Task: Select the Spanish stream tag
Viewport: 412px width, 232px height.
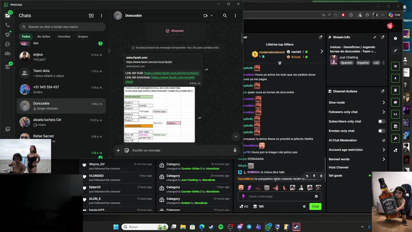Action: 346,63
